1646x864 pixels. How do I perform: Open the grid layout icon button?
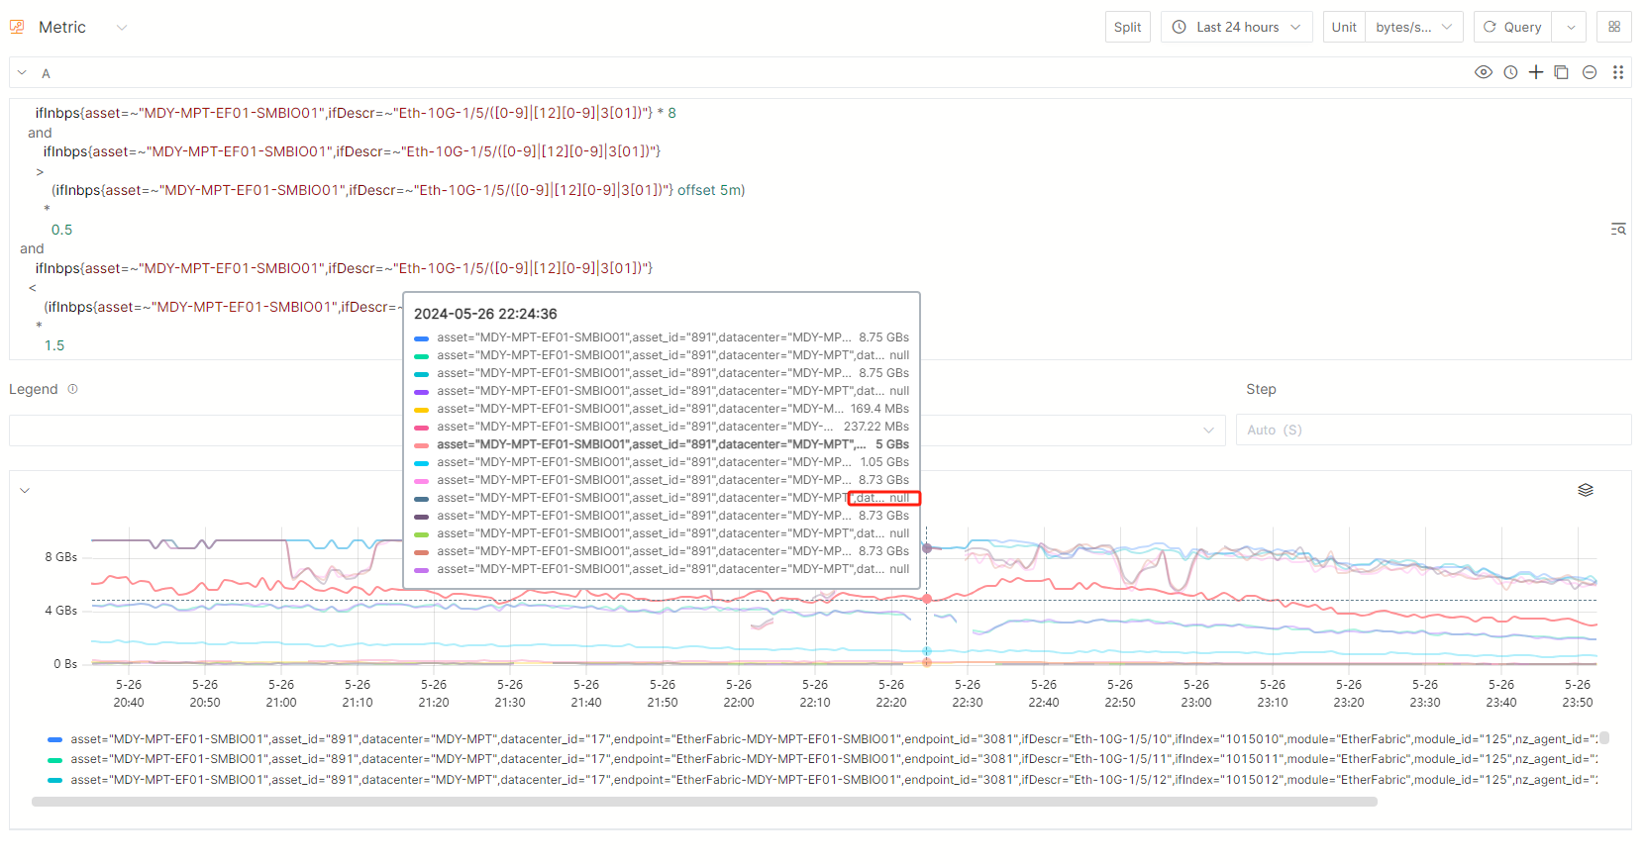(1613, 27)
